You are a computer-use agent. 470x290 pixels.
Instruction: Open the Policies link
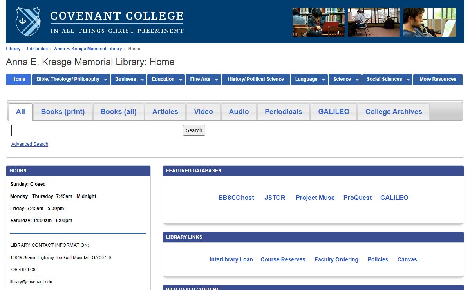click(x=378, y=259)
